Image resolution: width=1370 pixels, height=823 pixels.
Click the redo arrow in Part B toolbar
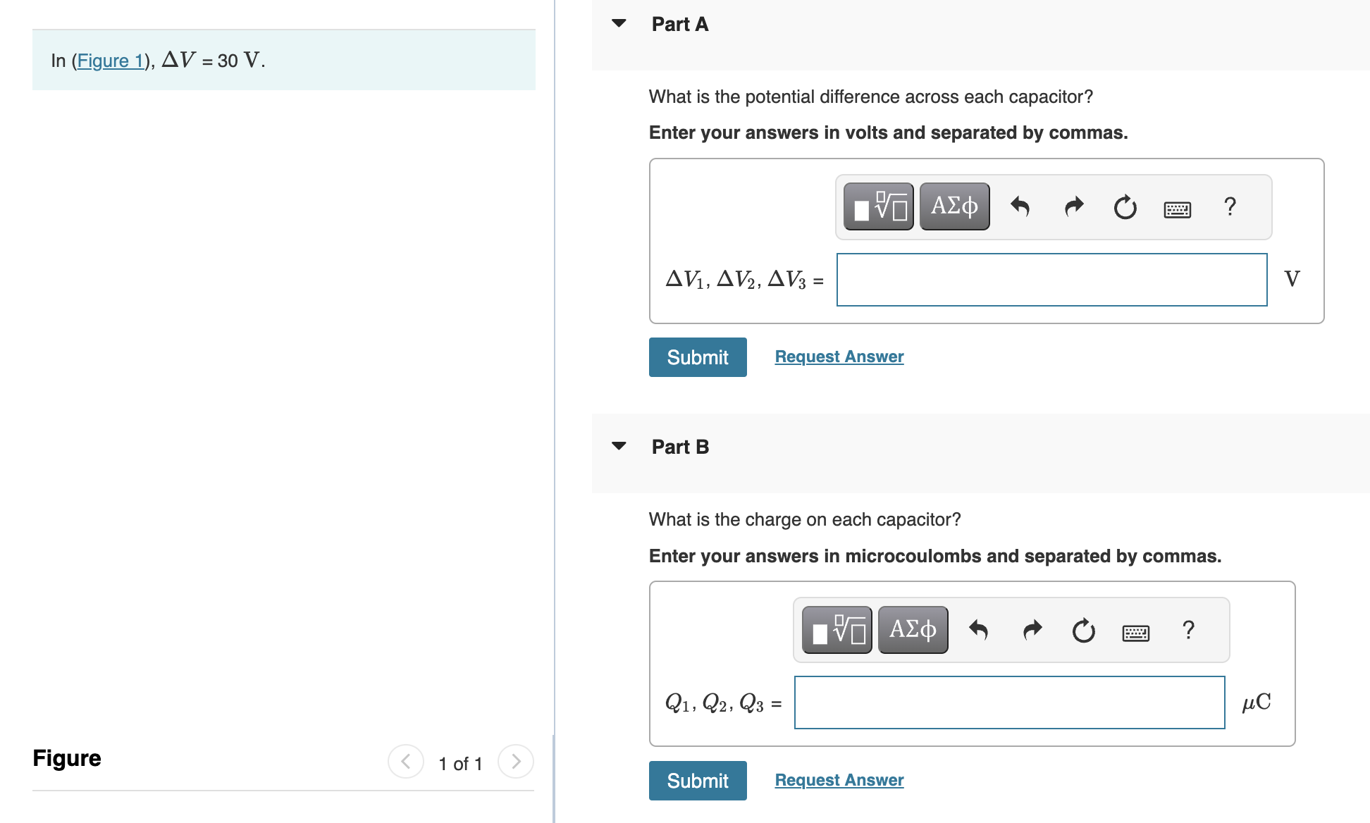[x=1032, y=629]
